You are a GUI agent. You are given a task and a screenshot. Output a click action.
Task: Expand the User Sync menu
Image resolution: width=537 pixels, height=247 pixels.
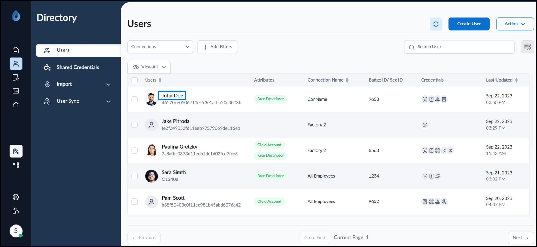click(77, 101)
